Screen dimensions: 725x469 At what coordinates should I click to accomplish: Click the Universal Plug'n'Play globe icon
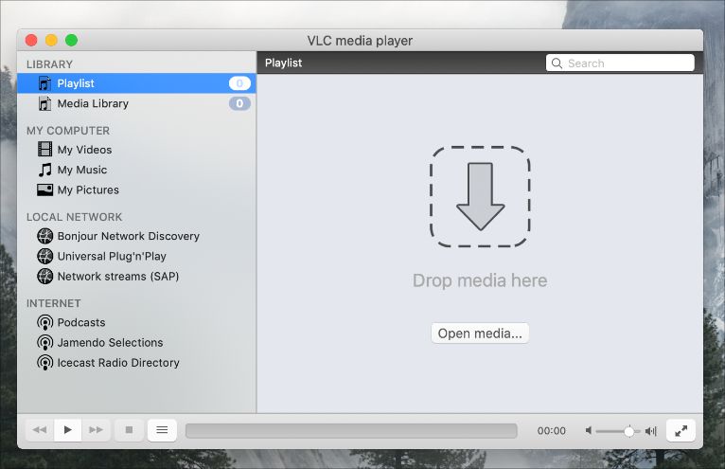44,256
